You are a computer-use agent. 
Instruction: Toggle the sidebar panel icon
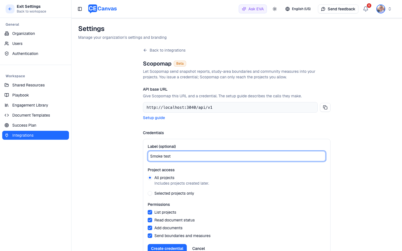pos(80,9)
